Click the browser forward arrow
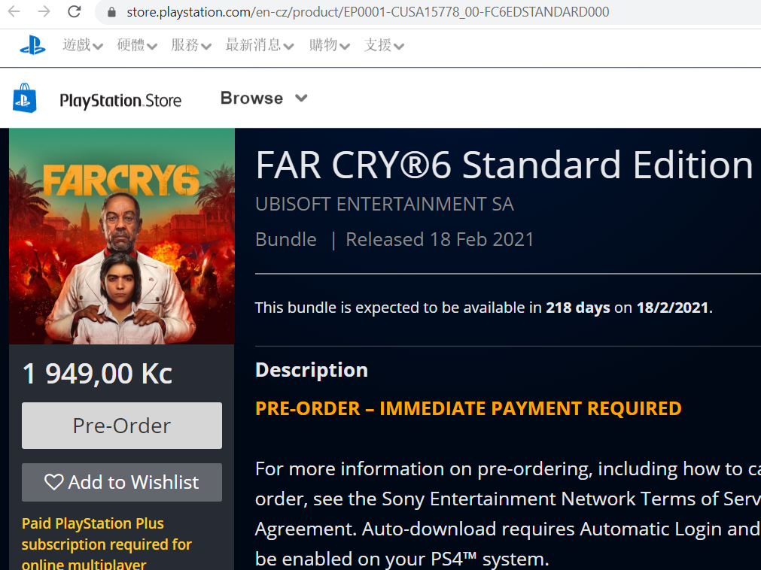This screenshot has width=761, height=570. 44,11
